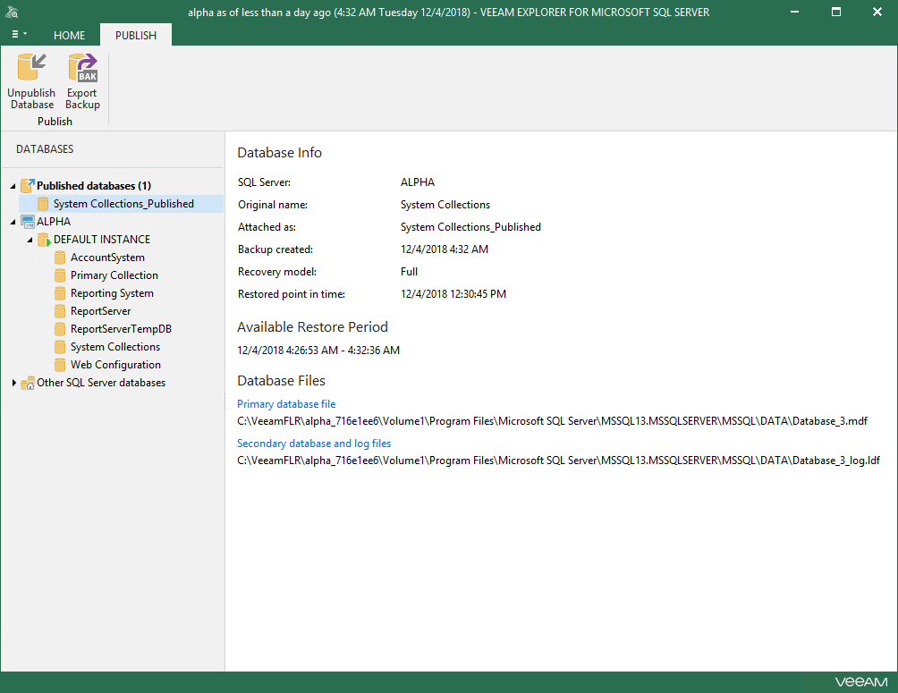Minimize the Veeam Explorer window

(794, 12)
